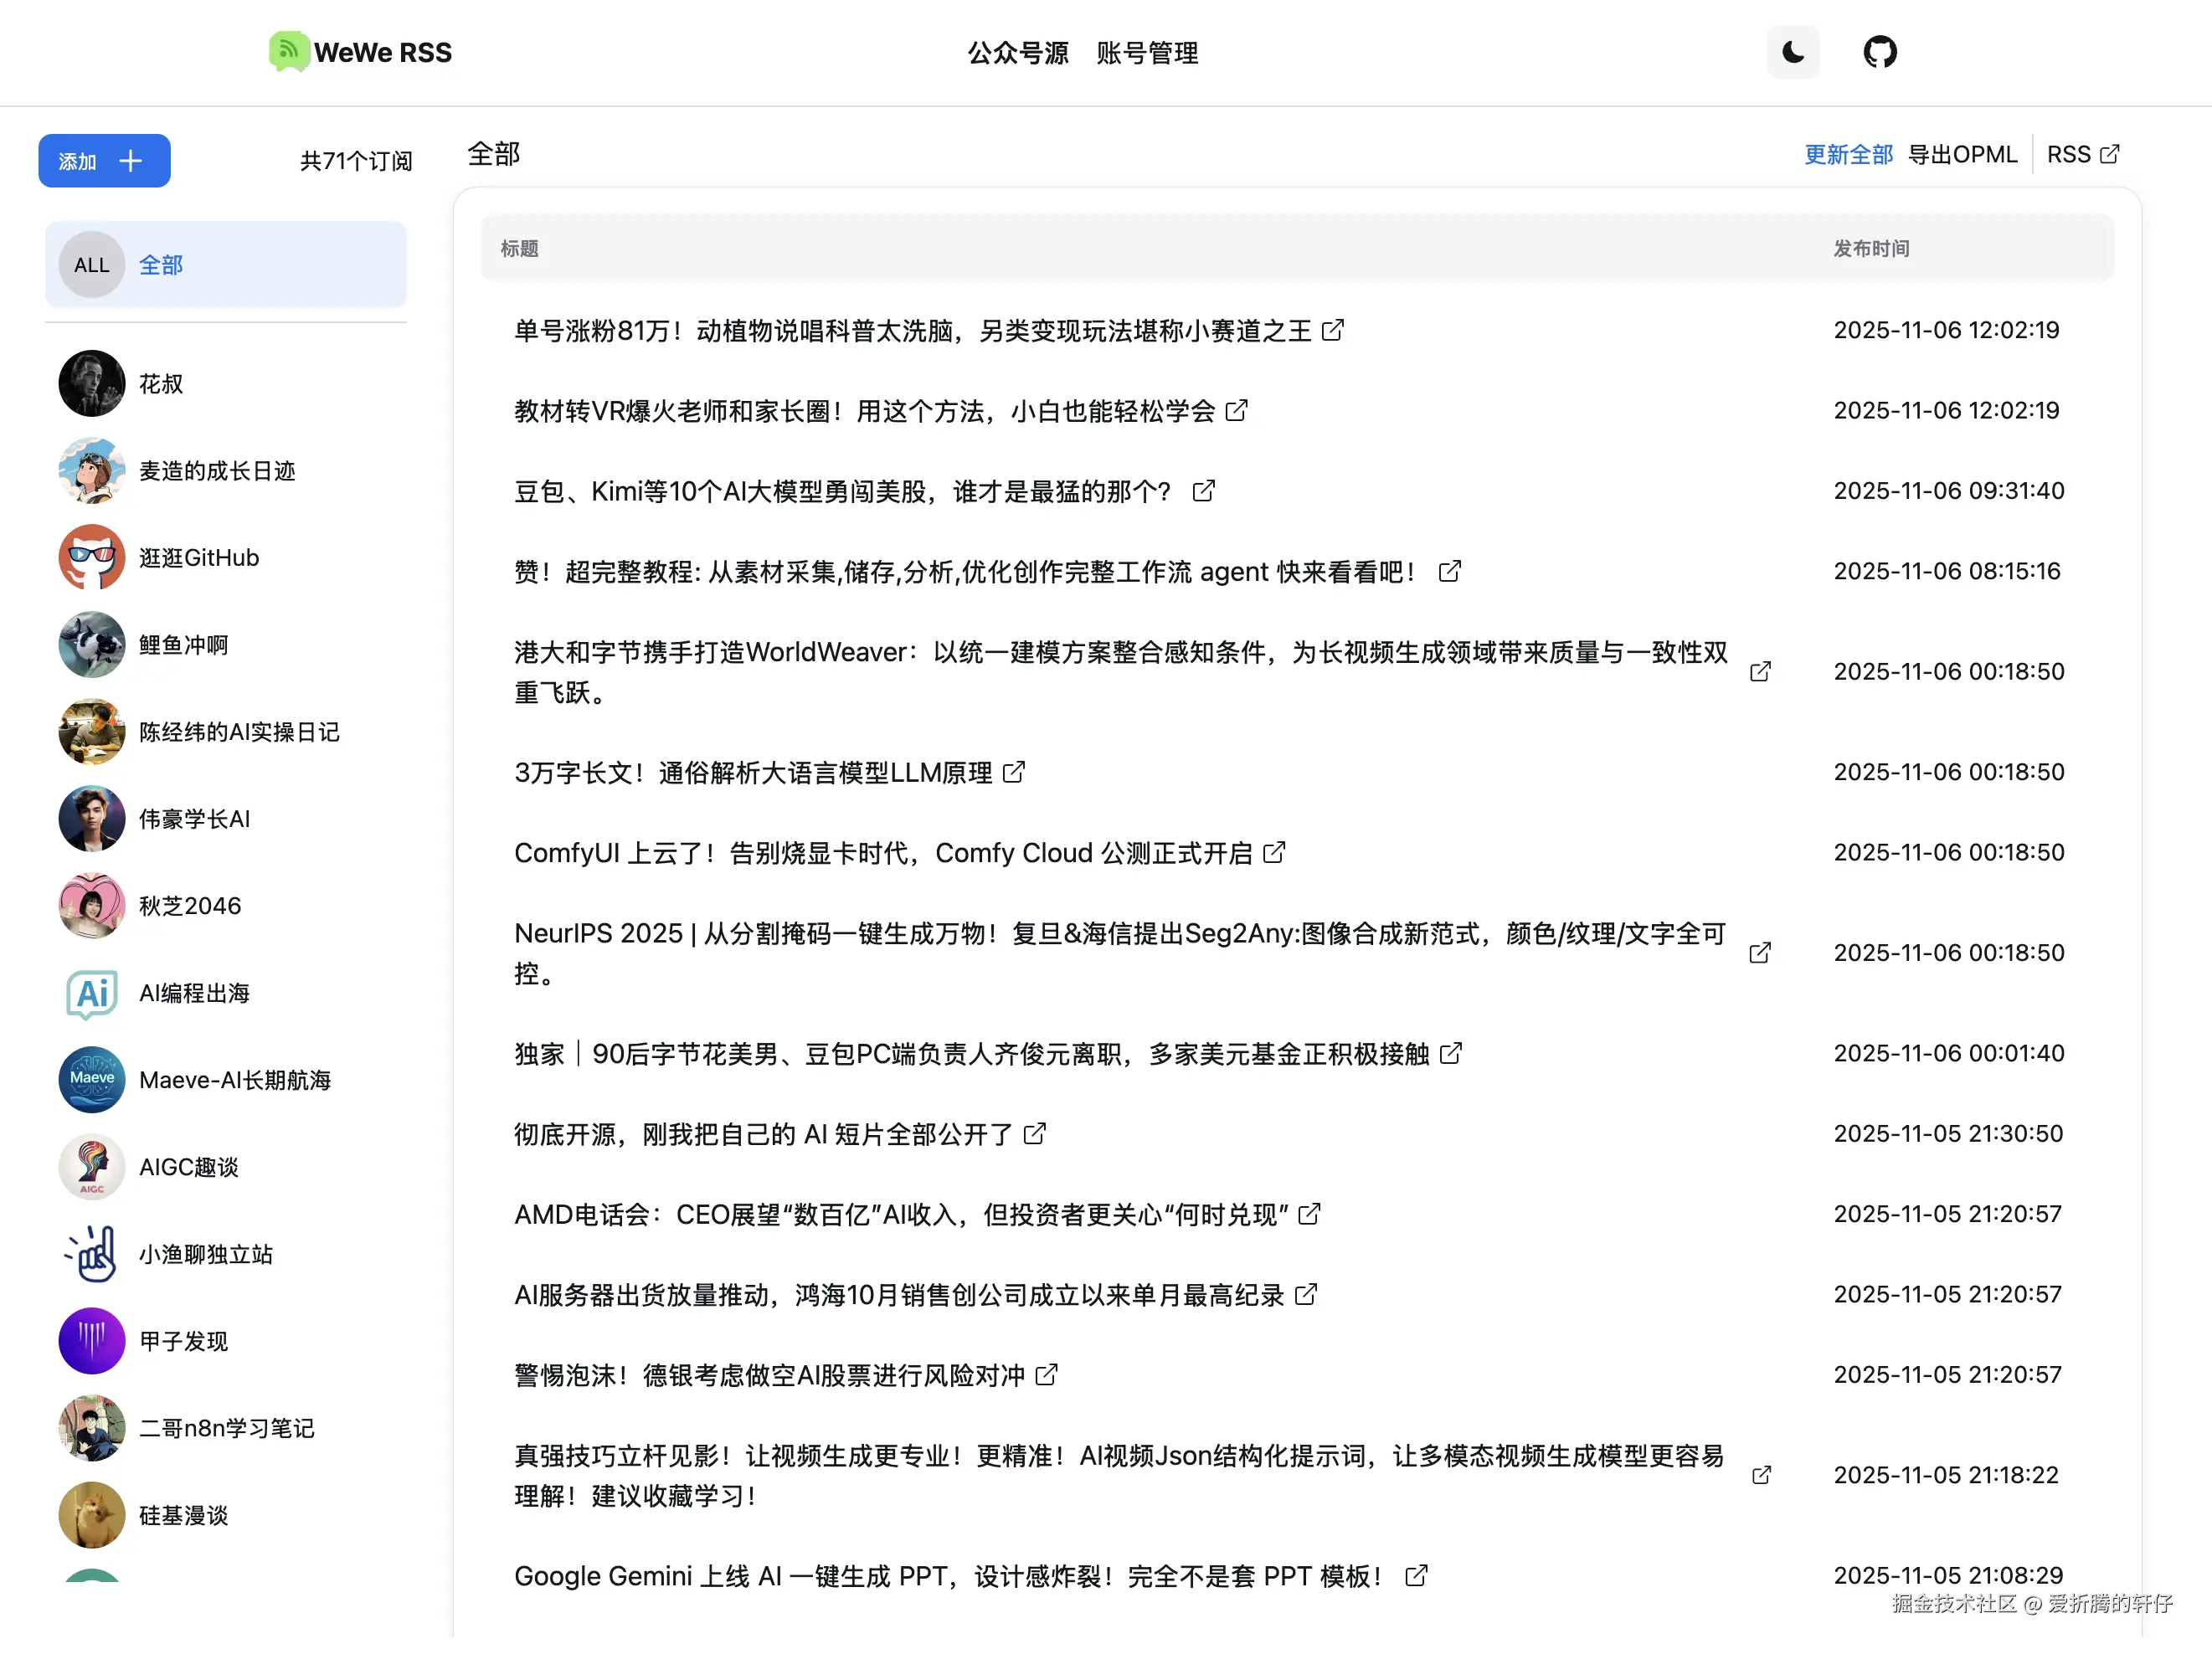
Task: Open the 硅基漫谈 subscription in the sidebar
Action: pos(183,1515)
